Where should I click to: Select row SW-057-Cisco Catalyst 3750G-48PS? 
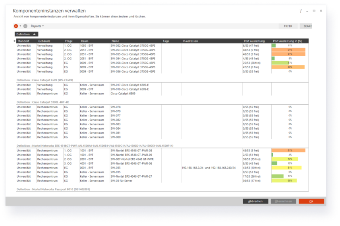tap(162, 67)
